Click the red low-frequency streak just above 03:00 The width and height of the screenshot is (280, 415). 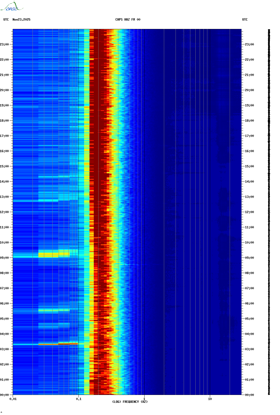58,344
